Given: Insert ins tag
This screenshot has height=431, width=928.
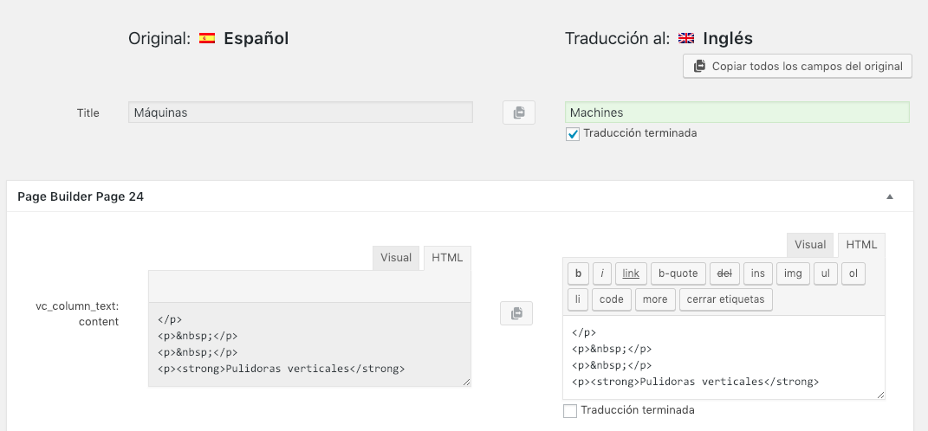Looking at the screenshot, I should (x=758, y=273).
